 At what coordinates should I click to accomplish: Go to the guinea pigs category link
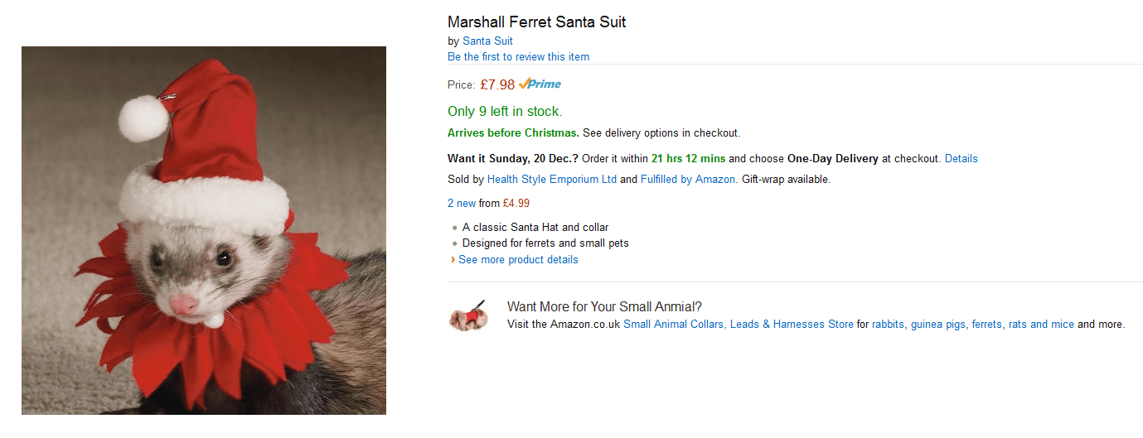tap(937, 324)
